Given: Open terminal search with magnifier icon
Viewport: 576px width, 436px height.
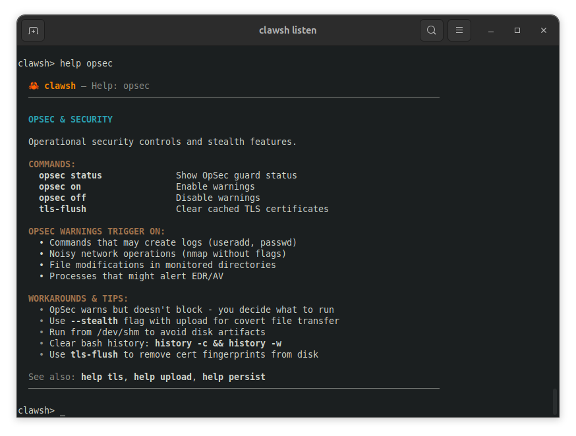Looking at the screenshot, I should point(431,30).
